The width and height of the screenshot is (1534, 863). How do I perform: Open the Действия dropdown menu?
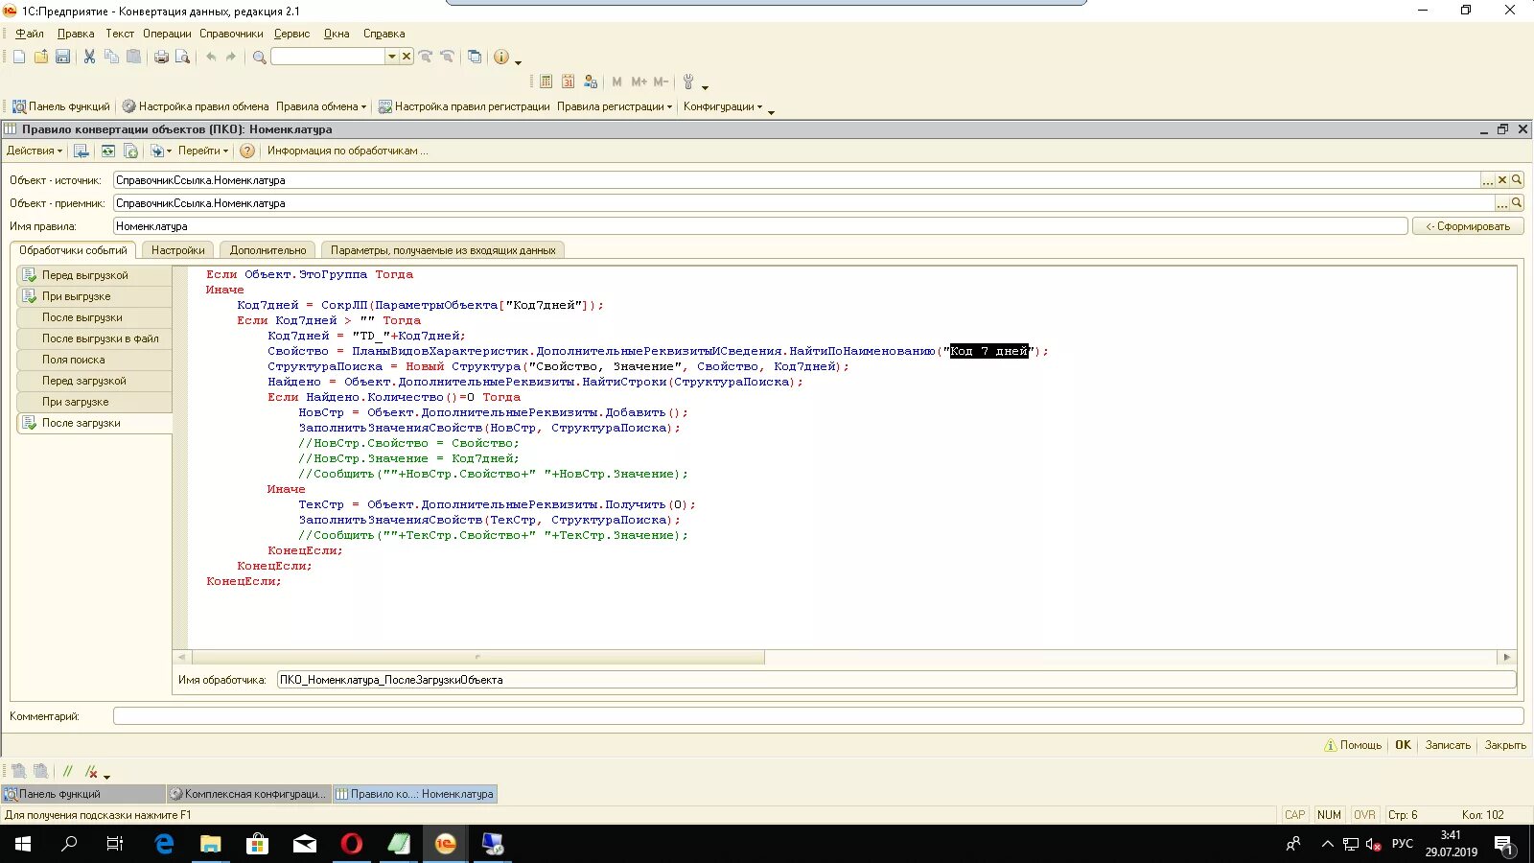(35, 151)
